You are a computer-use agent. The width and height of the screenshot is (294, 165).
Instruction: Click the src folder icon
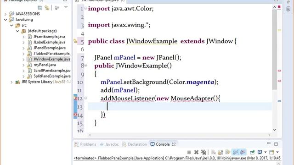[18, 25]
